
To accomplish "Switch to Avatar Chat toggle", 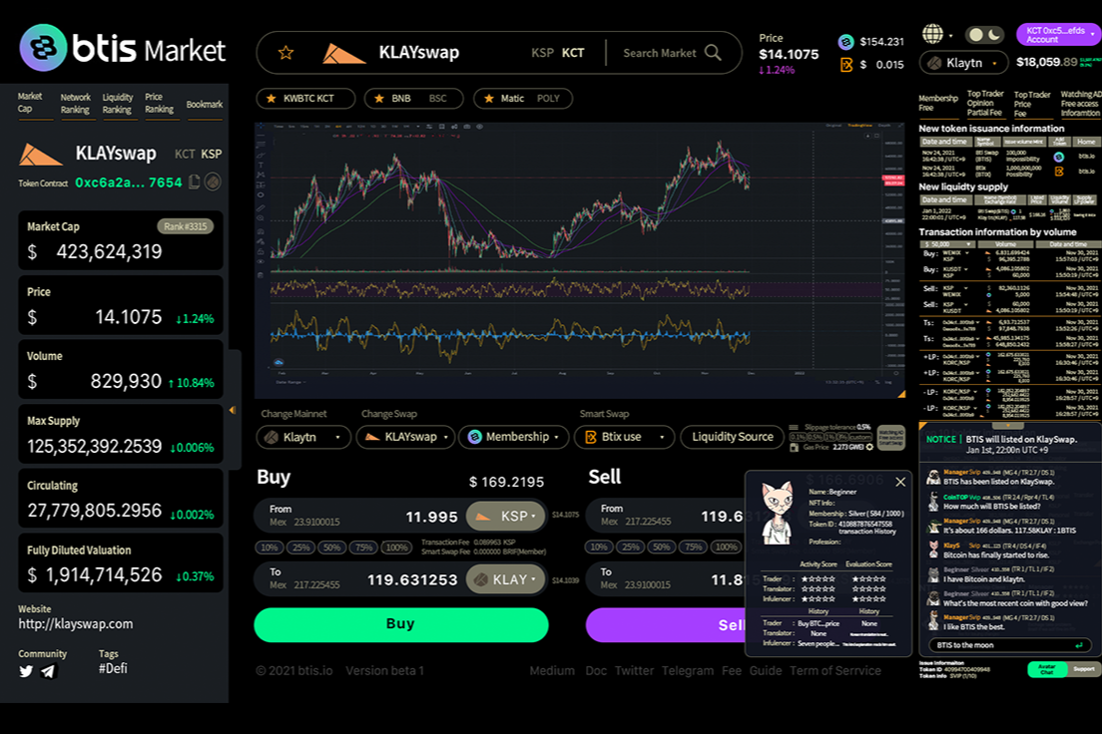I will 1047,669.
